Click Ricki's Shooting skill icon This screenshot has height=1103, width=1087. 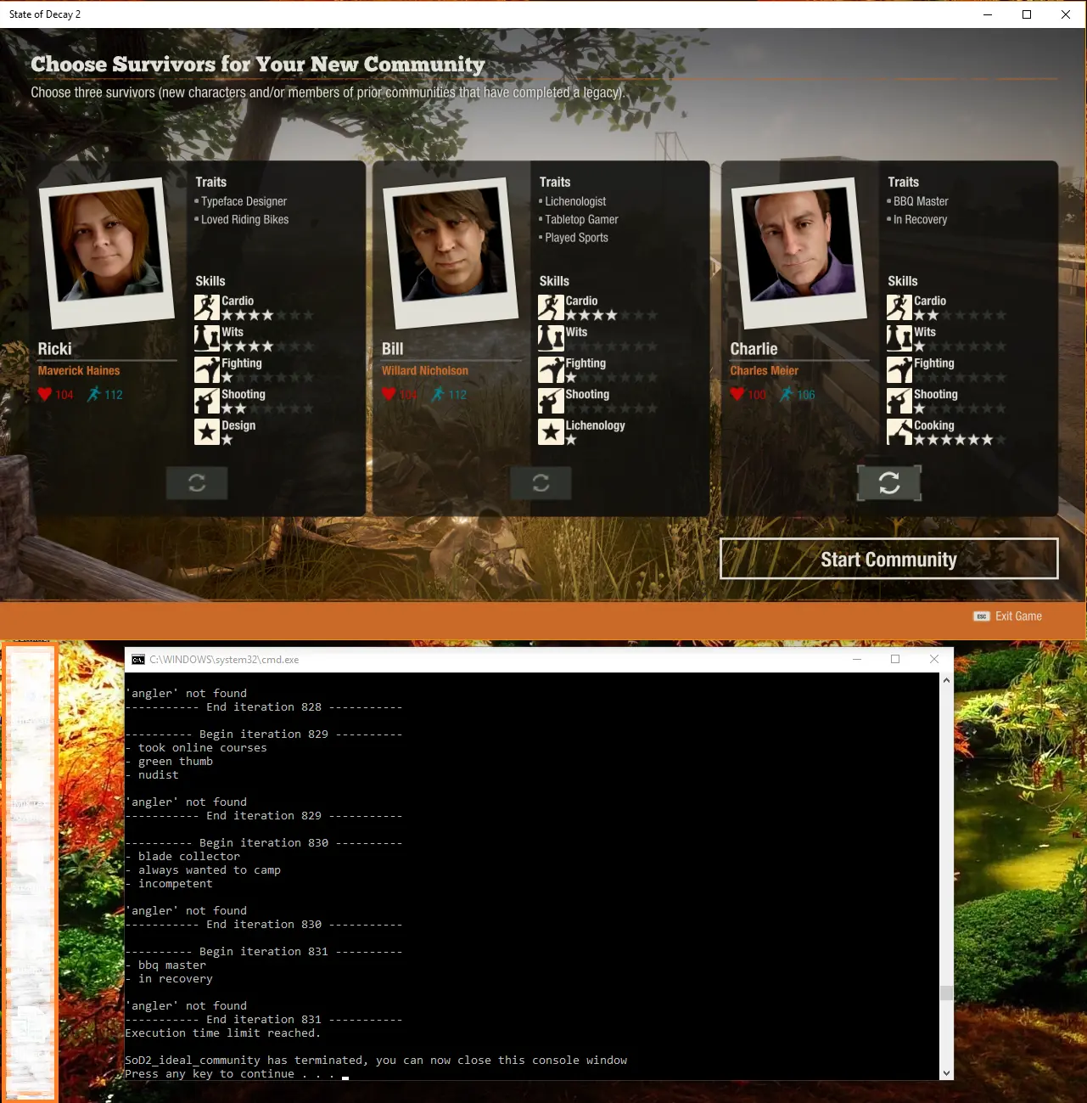click(207, 401)
